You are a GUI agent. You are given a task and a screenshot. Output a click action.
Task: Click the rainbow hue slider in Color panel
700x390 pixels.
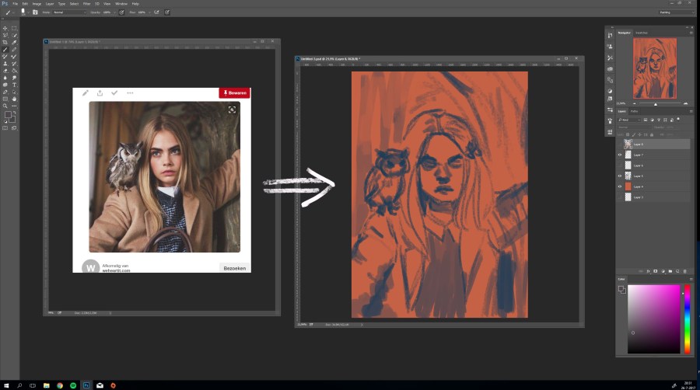point(687,319)
